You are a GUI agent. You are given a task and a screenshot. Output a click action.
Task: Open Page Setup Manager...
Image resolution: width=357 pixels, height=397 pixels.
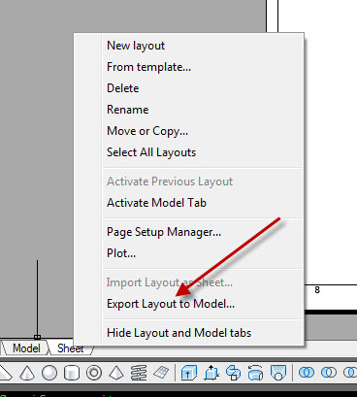(x=203, y=232)
